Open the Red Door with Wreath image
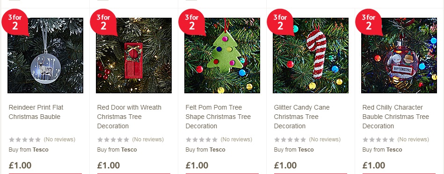Screen dimensions: 444x174 click(x=134, y=56)
